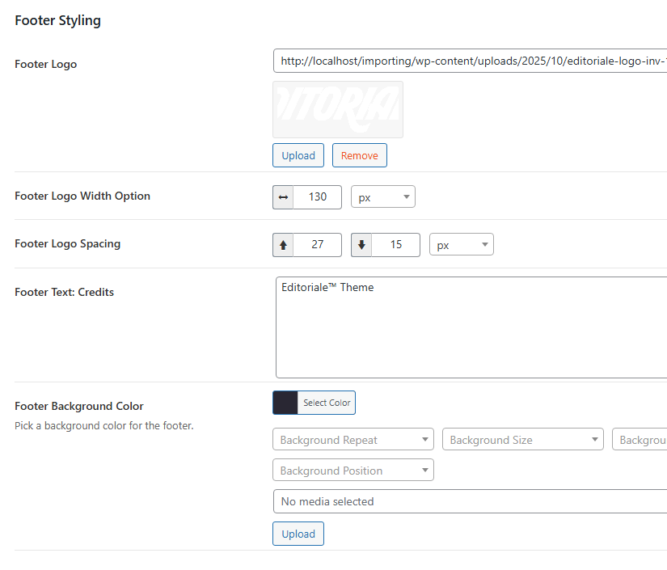Click the top spacing up-arrow icon
Image resolution: width=667 pixels, height=570 pixels.
(283, 245)
